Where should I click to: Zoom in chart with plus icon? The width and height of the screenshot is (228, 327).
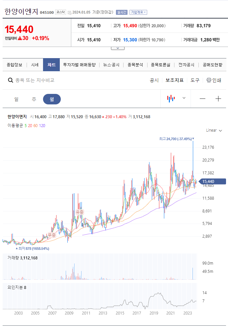(218, 98)
